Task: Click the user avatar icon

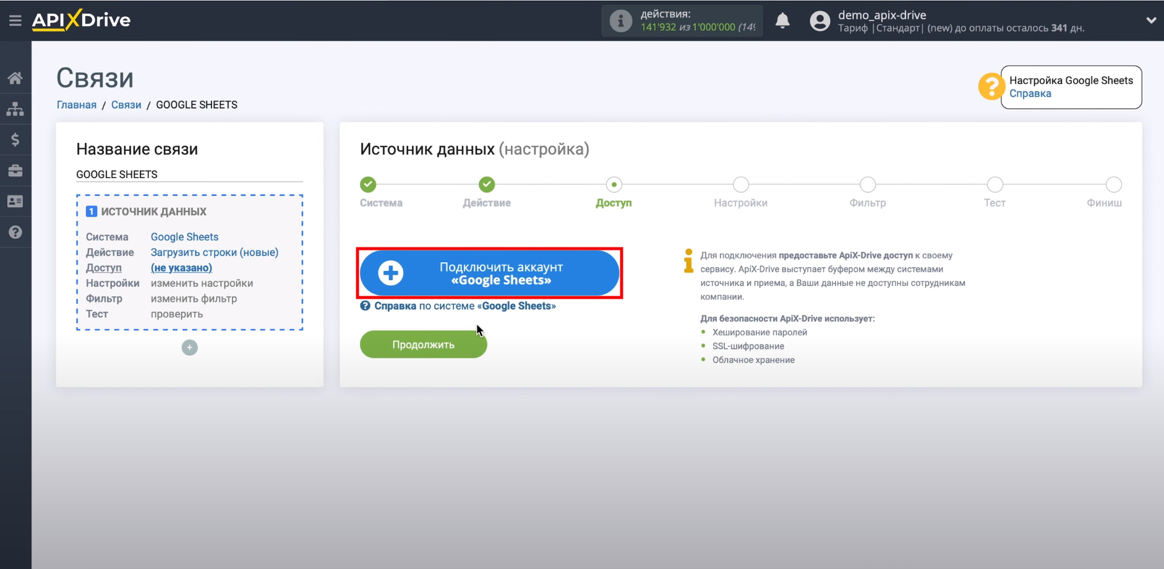Action: [x=820, y=21]
